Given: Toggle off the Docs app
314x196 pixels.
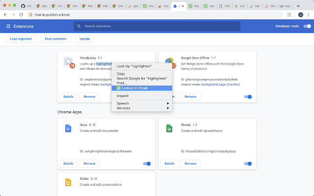Looking at the screenshot, I should click(x=147, y=164).
